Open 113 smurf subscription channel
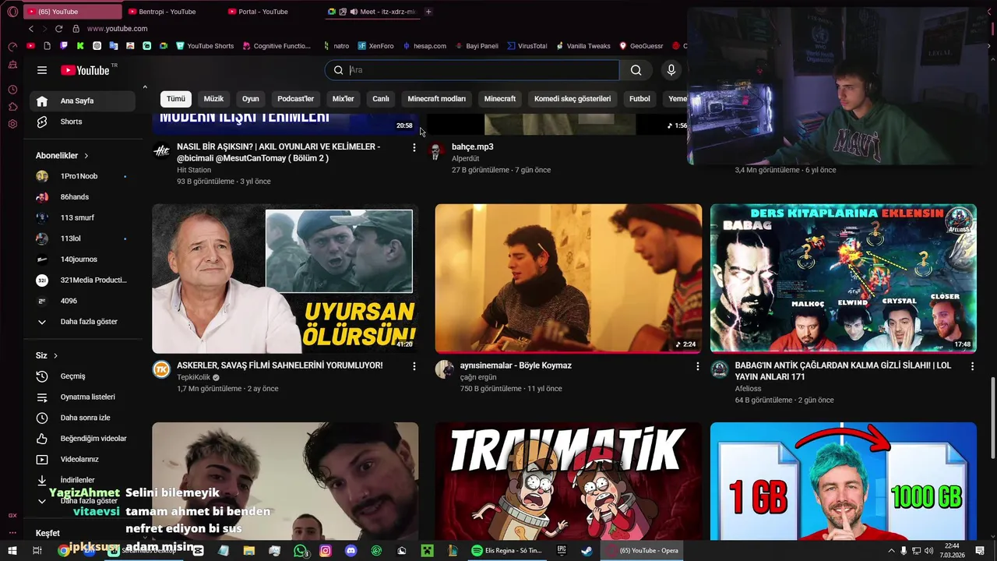997x561 pixels. click(83, 217)
